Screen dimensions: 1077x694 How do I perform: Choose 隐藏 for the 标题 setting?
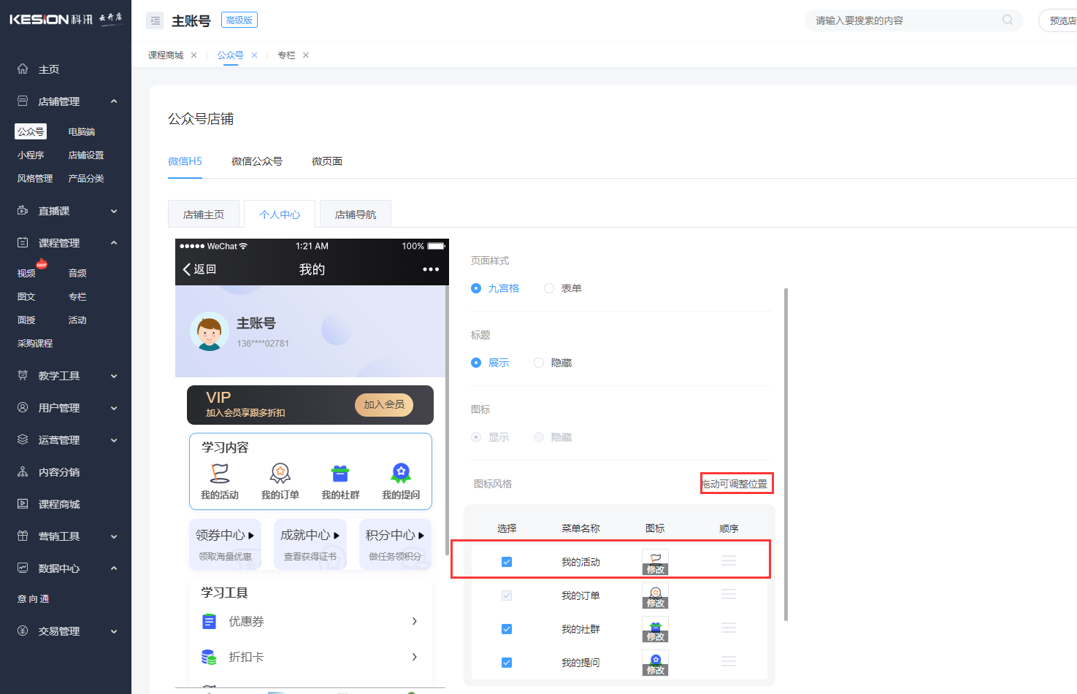tap(538, 362)
